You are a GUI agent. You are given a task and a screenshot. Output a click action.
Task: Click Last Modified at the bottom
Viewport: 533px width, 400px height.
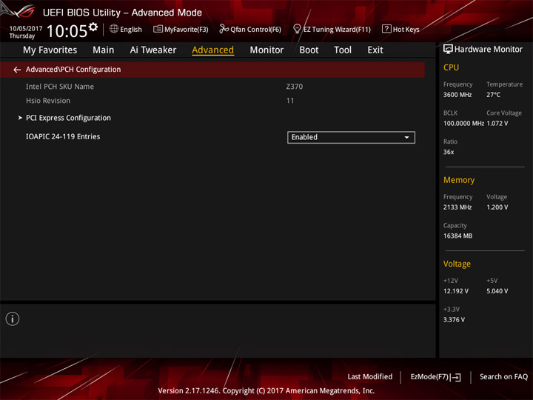(x=370, y=376)
